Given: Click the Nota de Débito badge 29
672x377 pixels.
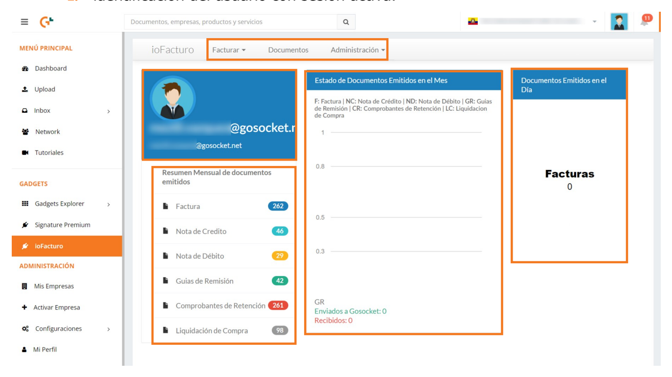Looking at the screenshot, I should point(280,256).
